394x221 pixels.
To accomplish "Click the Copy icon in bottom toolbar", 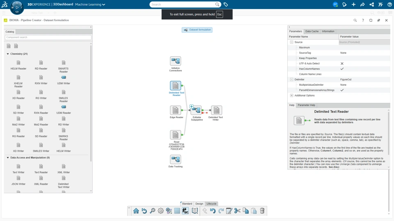I will 245,211.
